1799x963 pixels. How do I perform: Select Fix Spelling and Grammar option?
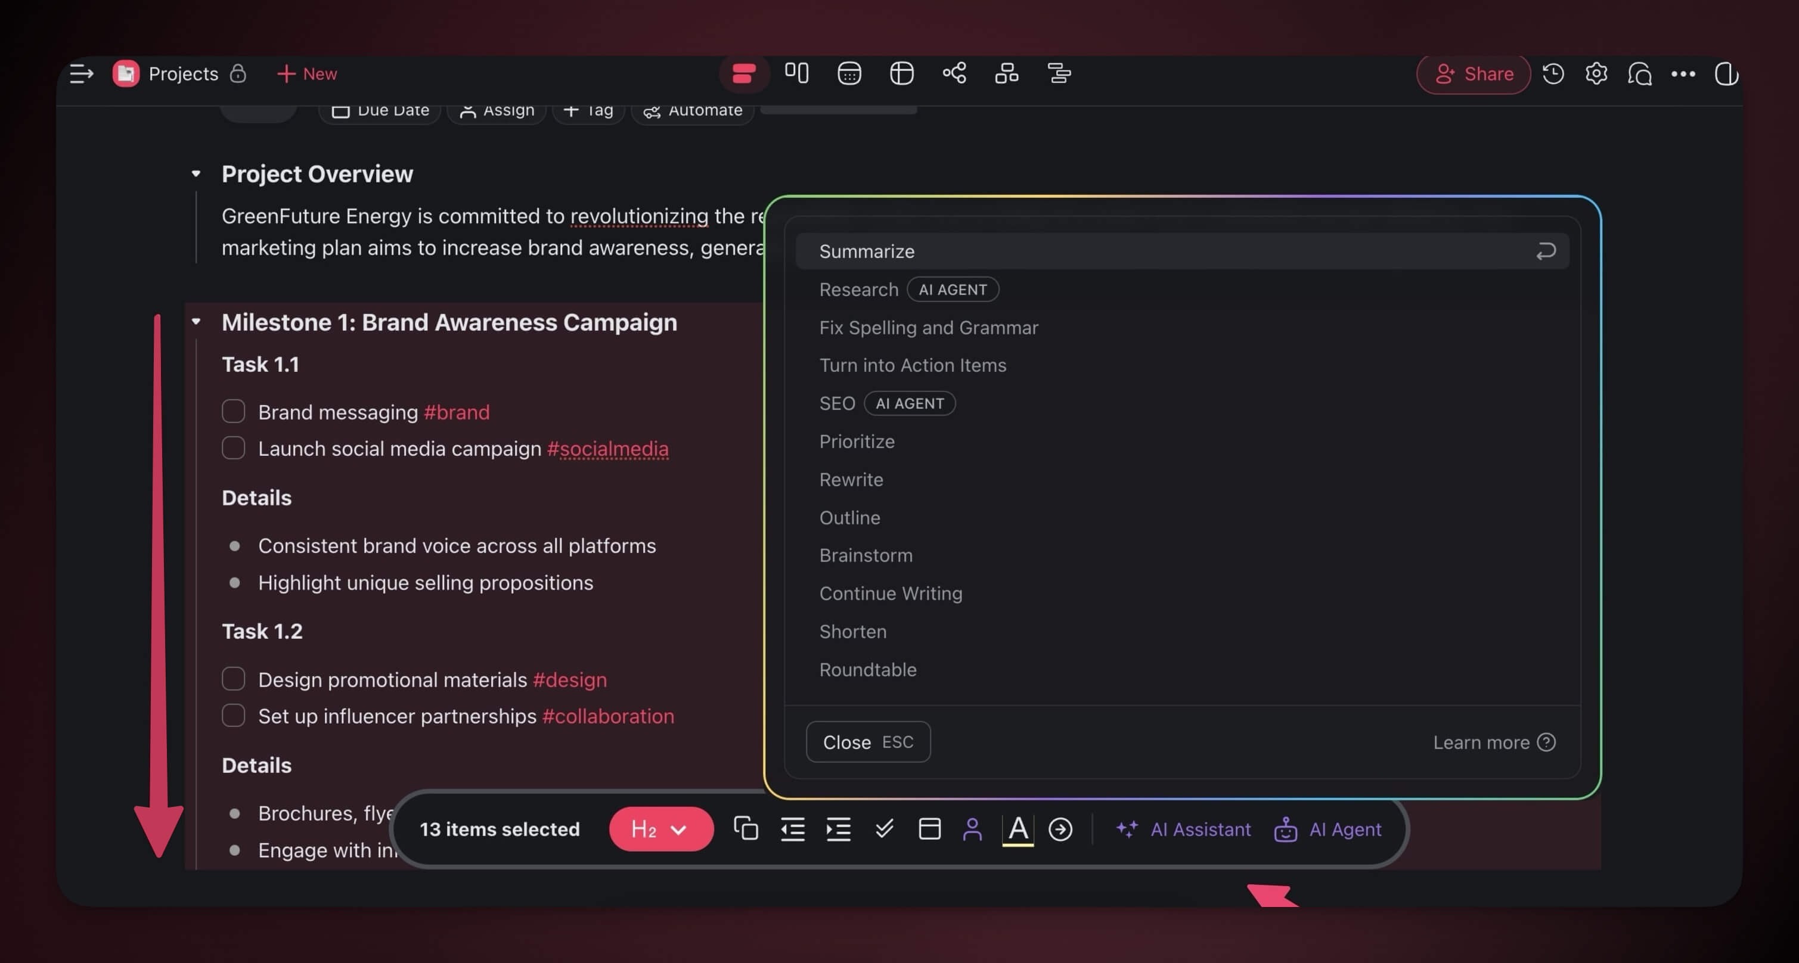(x=928, y=328)
